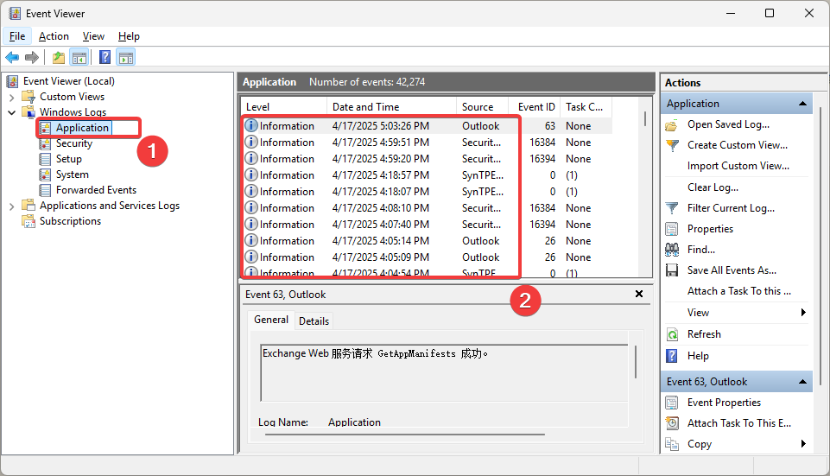830x476 pixels.
Task: Refresh the Application log from Actions pane
Action: [704, 334]
